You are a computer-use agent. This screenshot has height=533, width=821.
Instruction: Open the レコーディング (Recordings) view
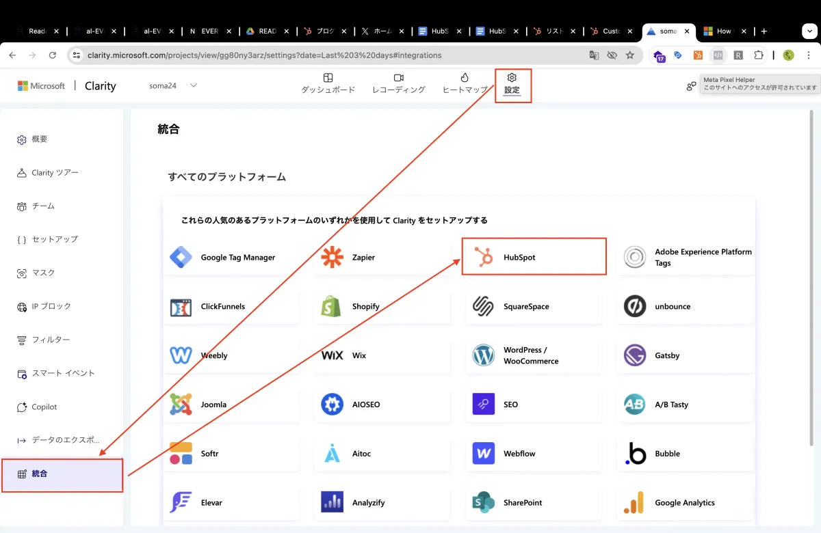pyautogui.click(x=399, y=85)
